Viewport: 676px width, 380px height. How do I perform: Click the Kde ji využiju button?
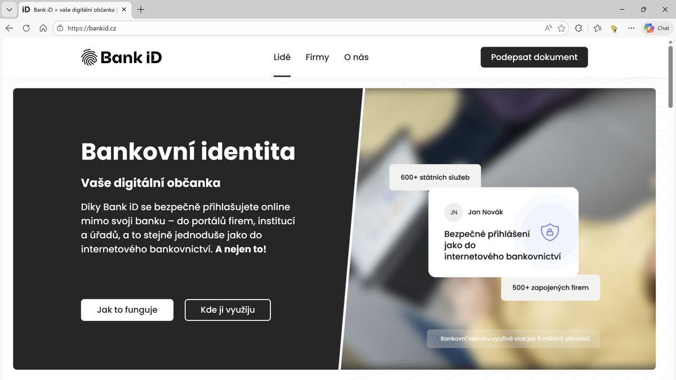coord(228,310)
